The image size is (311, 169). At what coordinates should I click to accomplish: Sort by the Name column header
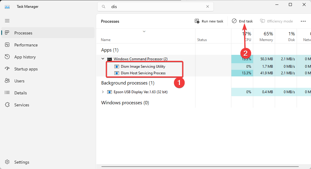pyautogui.click(x=146, y=36)
